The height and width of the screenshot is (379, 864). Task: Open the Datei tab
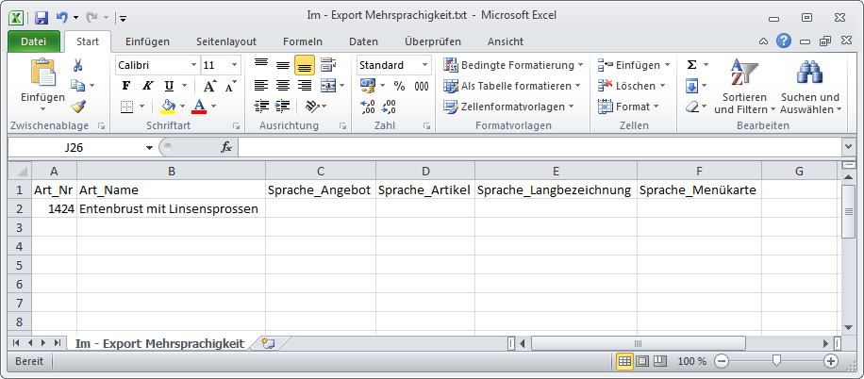34,41
